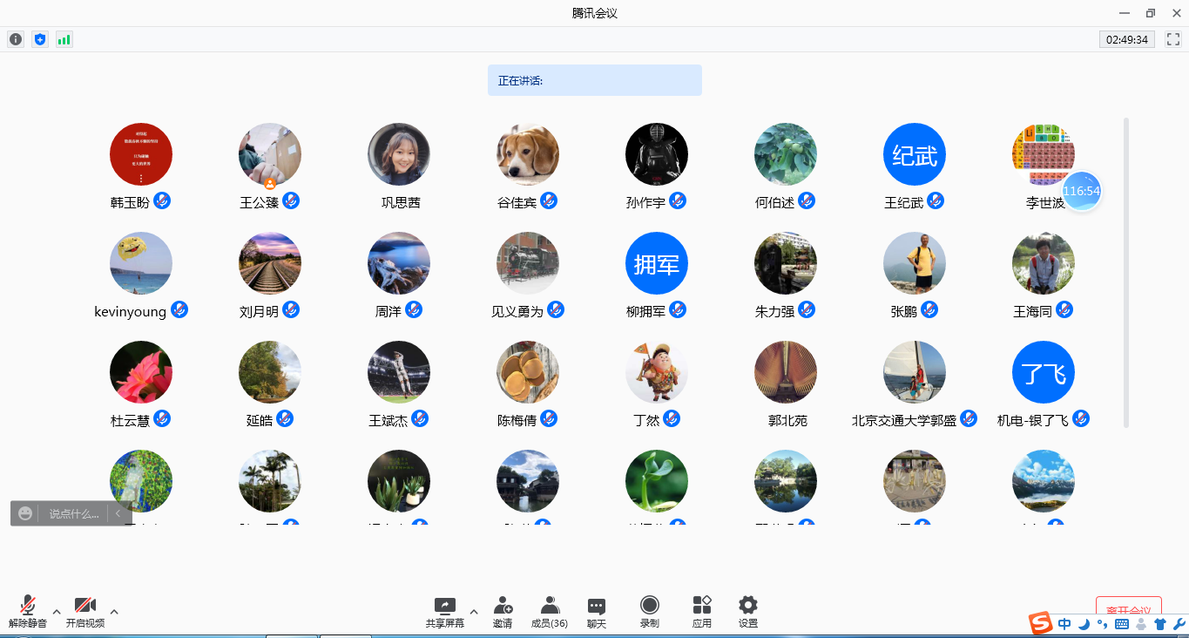Open the blue security shield icon
Image resolution: width=1189 pixels, height=638 pixels.
[40, 39]
